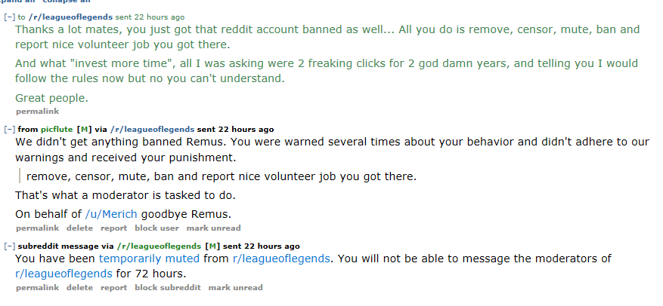The height and width of the screenshot is (306, 663).
Task: Open the 'temporarily muted' link
Action: [149, 259]
